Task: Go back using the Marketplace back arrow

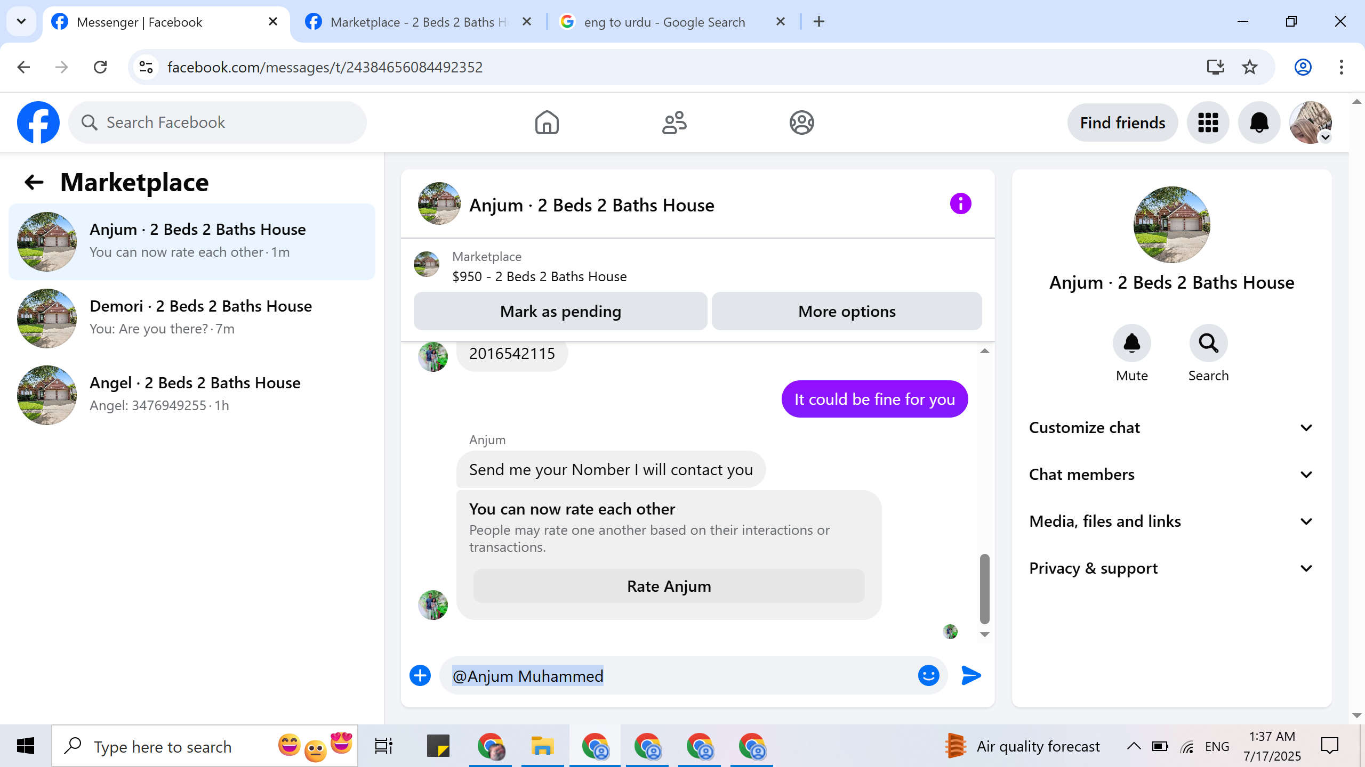Action: [x=34, y=182]
